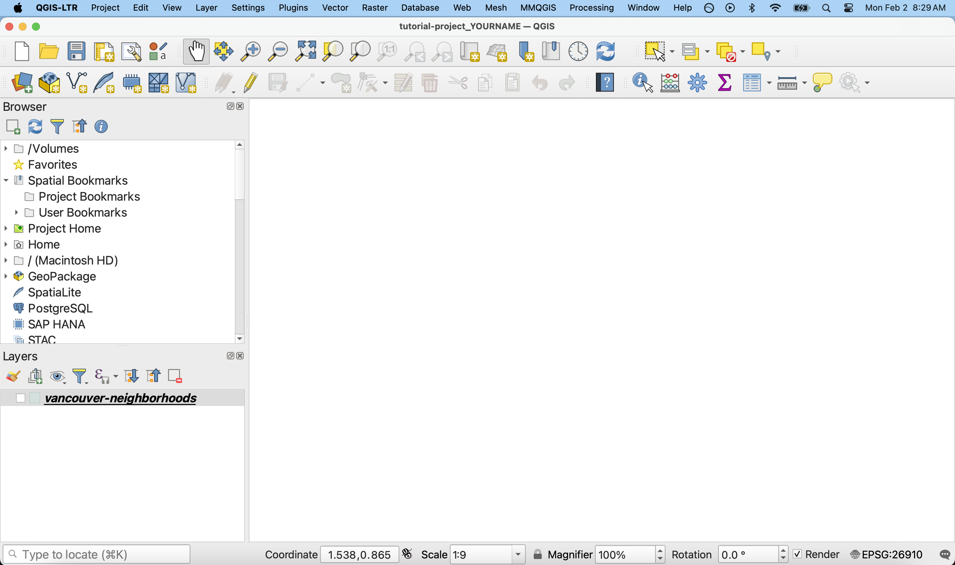Expand the GeoPackage tree node
955x565 pixels.
point(6,277)
